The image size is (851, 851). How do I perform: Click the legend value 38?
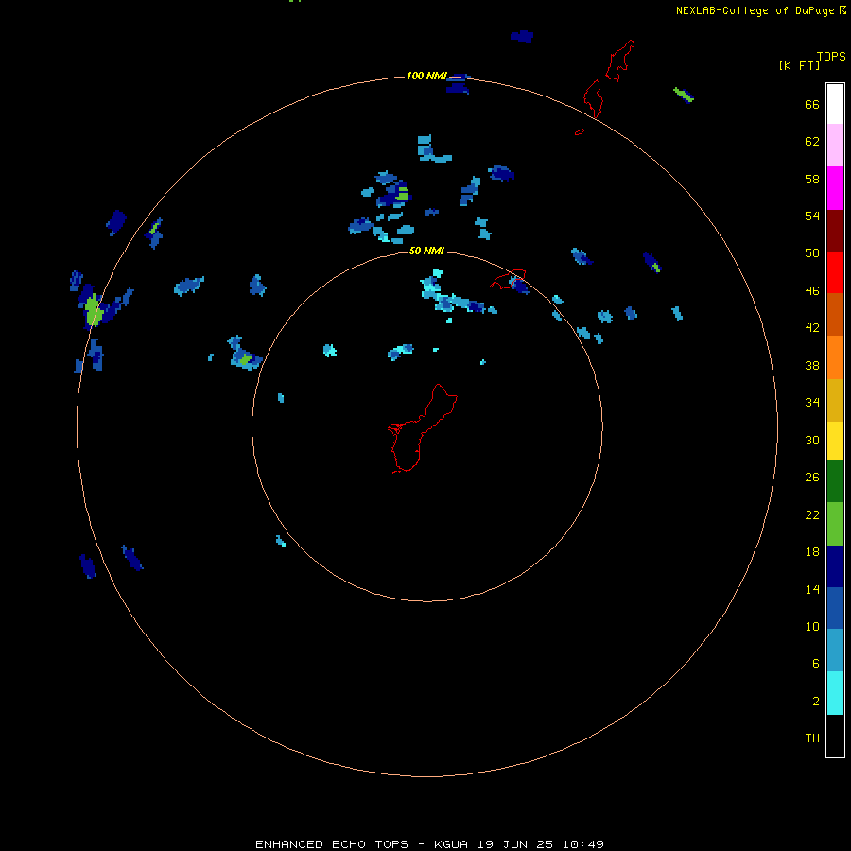pos(812,365)
